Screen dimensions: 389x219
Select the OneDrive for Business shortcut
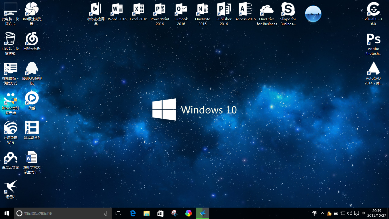[267, 14]
